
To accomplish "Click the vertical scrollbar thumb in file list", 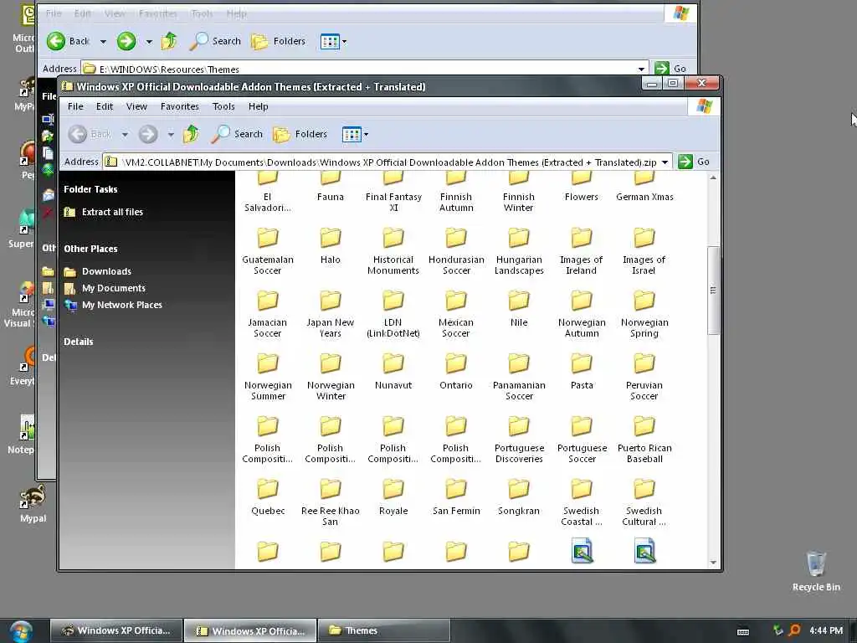I will (x=713, y=290).
